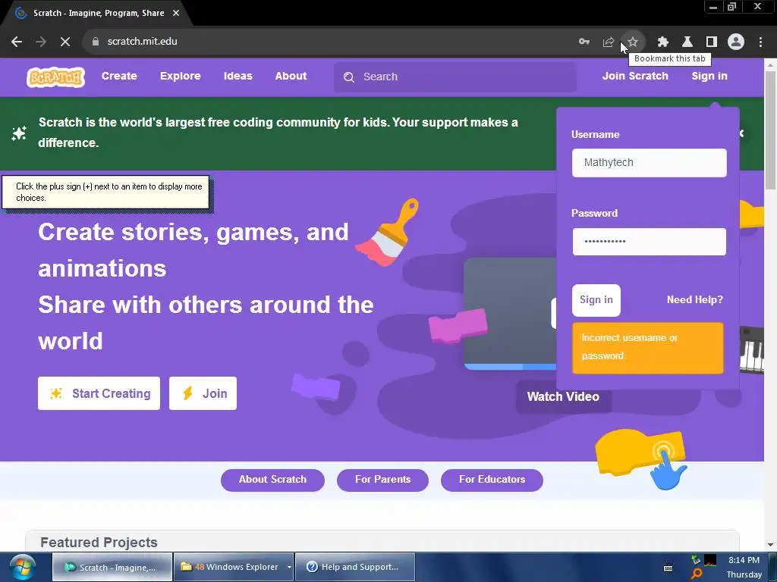
Task: Open the Need Help? link
Action: (695, 300)
